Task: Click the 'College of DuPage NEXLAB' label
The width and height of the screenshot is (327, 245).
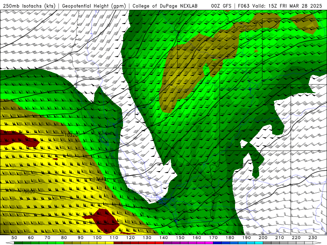Action: (165, 6)
